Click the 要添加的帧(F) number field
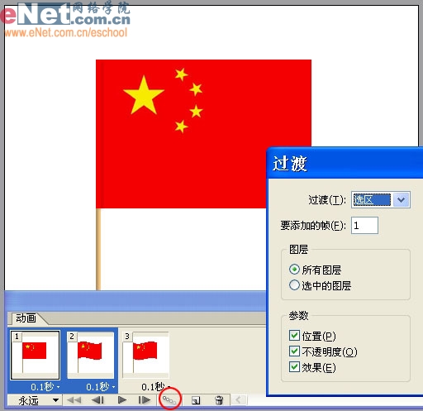This screenshot has width=423, height=411. 364,226
